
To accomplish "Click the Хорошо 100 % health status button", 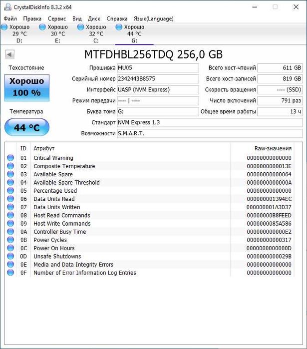I will (26, 88).
